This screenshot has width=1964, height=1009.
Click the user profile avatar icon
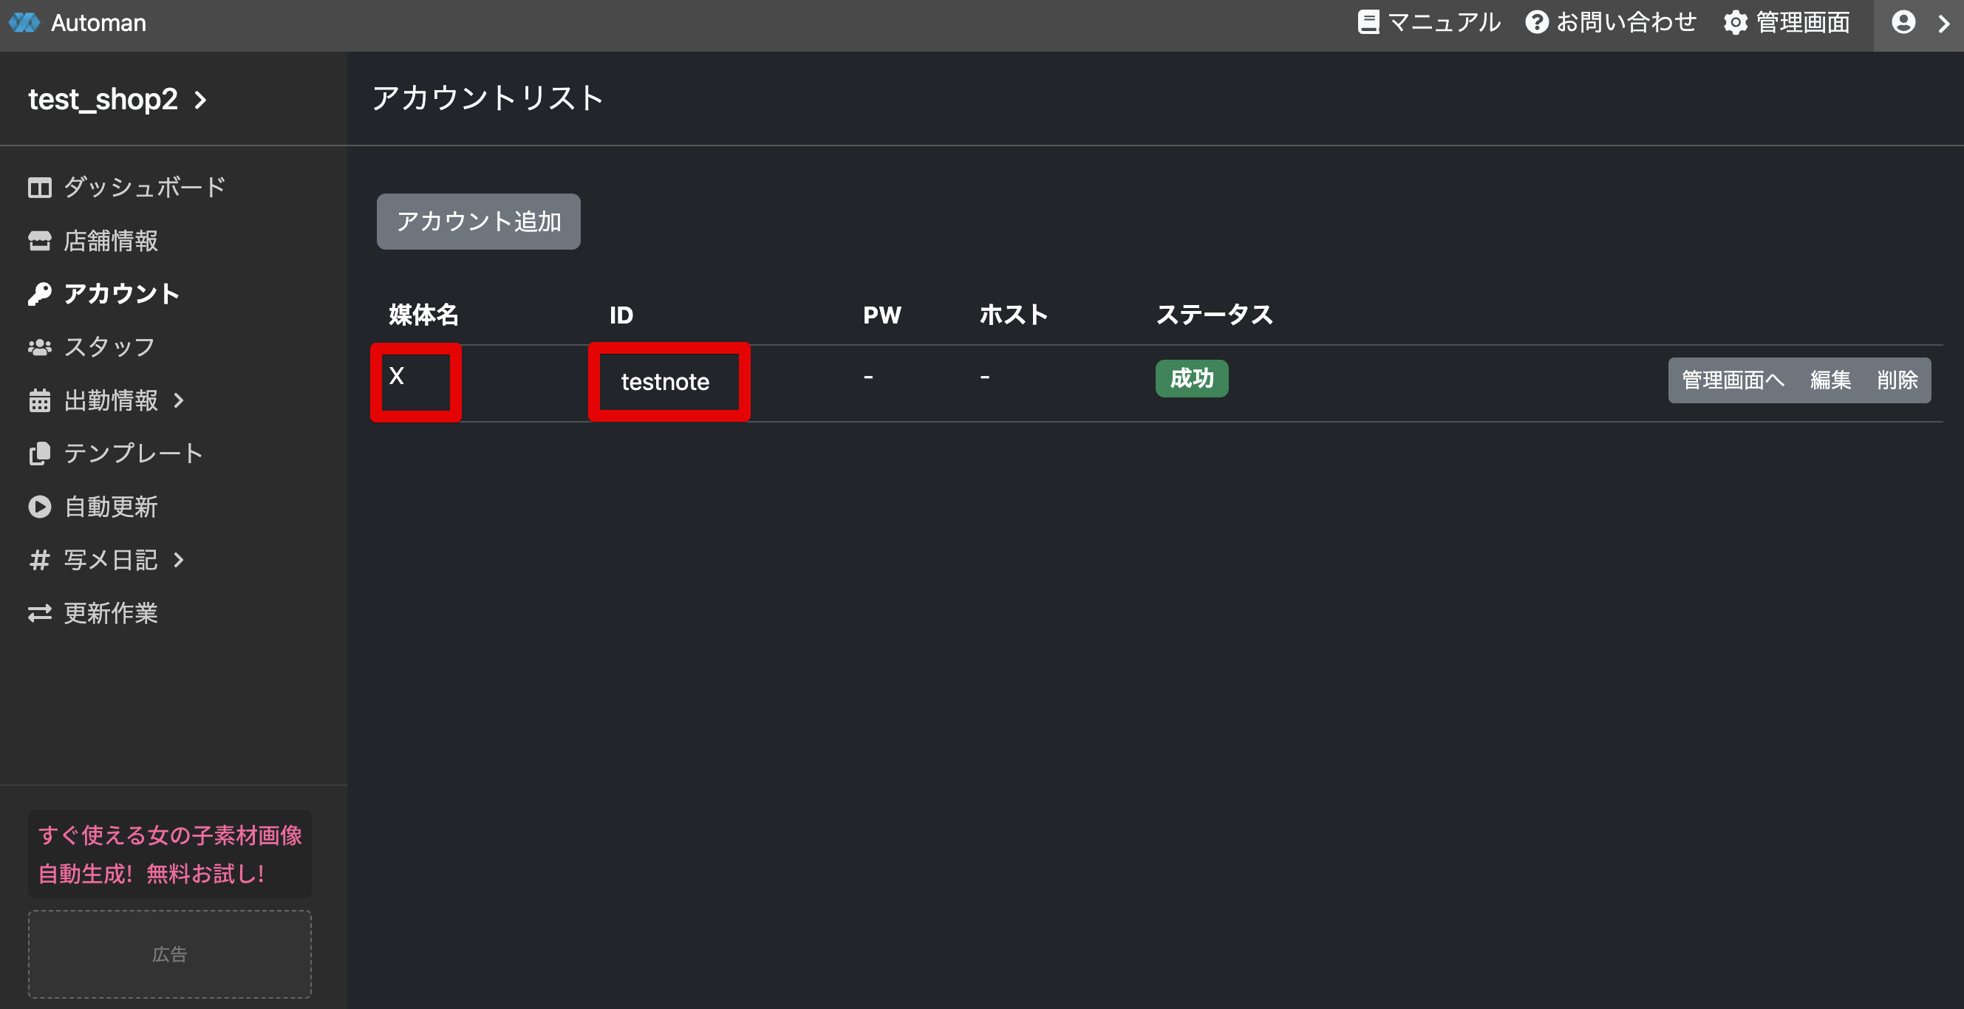tap(1903, 22)
